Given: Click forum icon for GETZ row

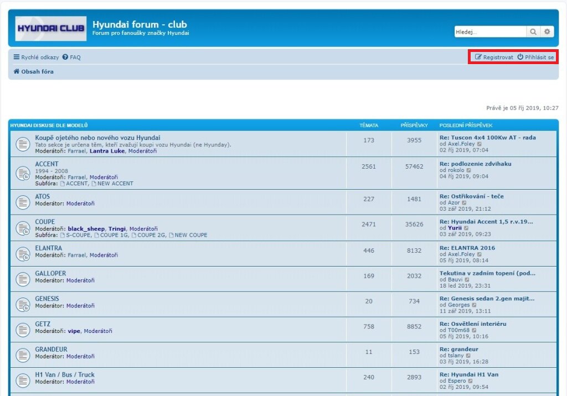Looking at the screenshot, I should (x=22, y=330).
